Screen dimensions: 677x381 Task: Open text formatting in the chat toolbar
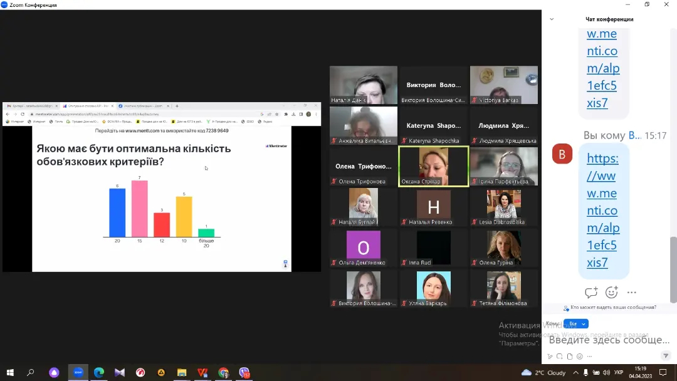click(x=550, y=357)
